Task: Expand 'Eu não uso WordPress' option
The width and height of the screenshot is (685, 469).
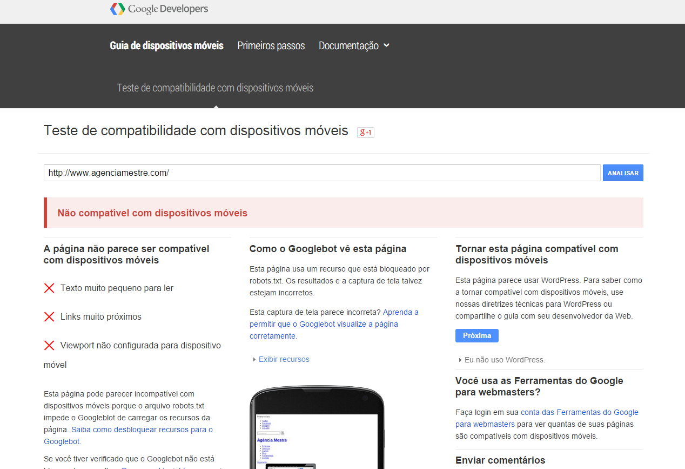Action: tap(505, 360)
